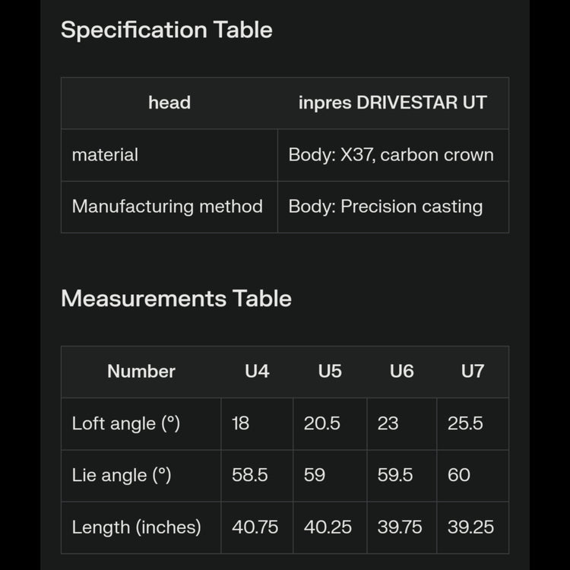Click the U4 column header

click(257, 372)
